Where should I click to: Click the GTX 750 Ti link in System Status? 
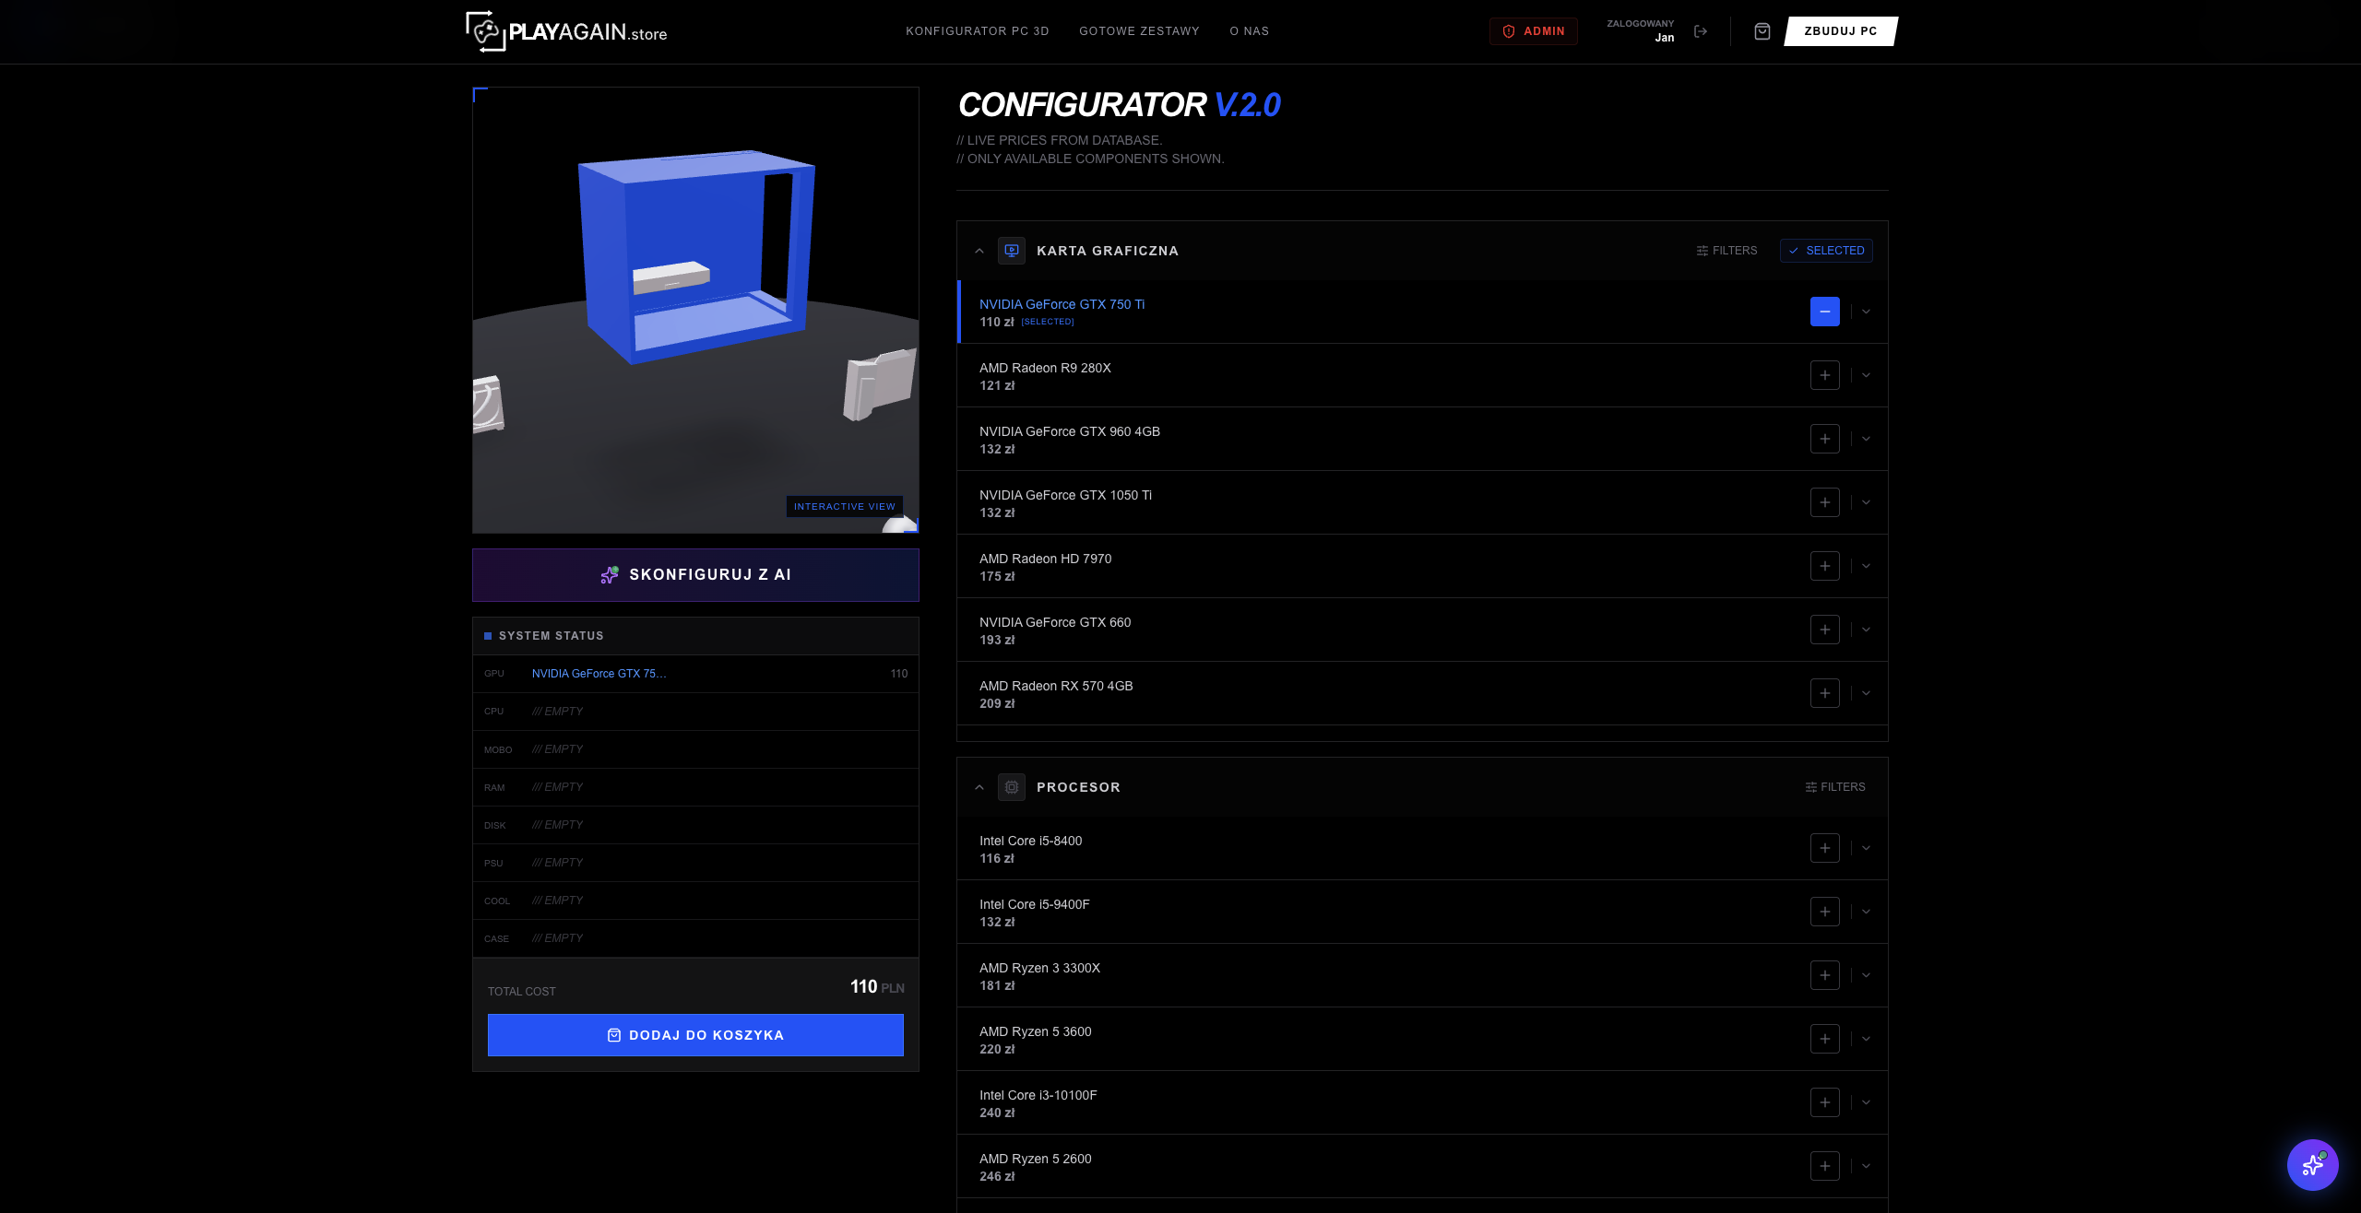[x=599, y=674]
